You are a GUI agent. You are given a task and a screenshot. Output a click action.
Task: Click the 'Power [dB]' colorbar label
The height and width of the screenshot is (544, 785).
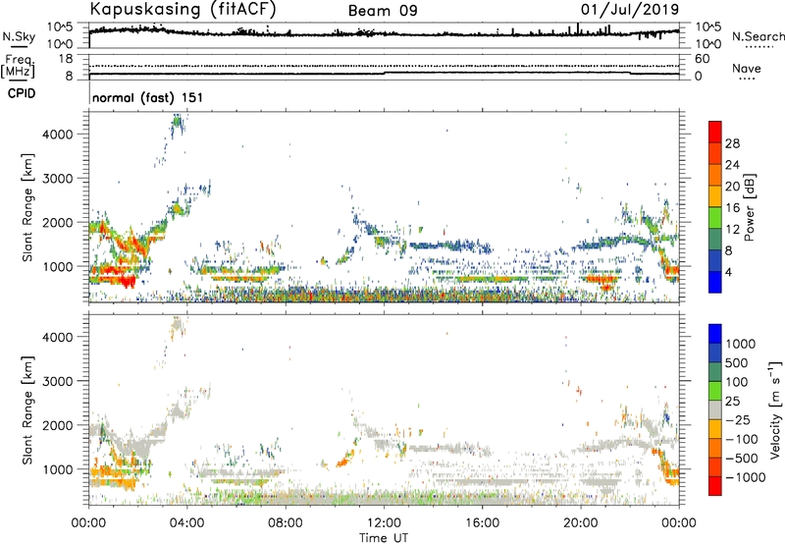[749, 207]
